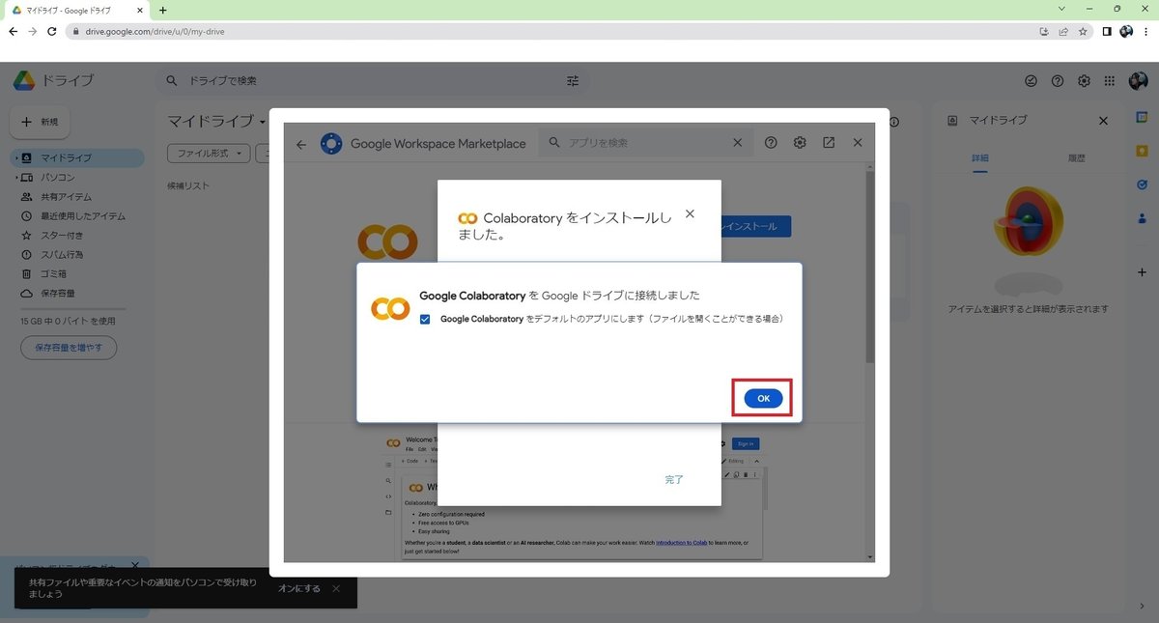Close the Marketplace overlay

click(858, 143)
